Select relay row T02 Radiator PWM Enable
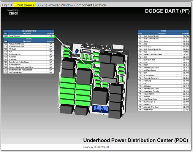This screenshot has height=152, width=193. coord(29,44)
